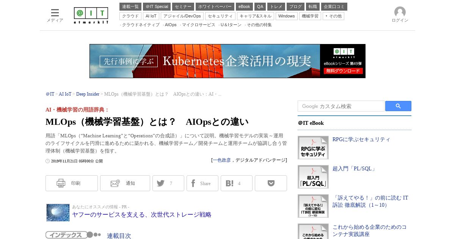This screenshot has width=455, height=239.
Task: Open the AIOps feature link
Action: [x=171, y=25]
